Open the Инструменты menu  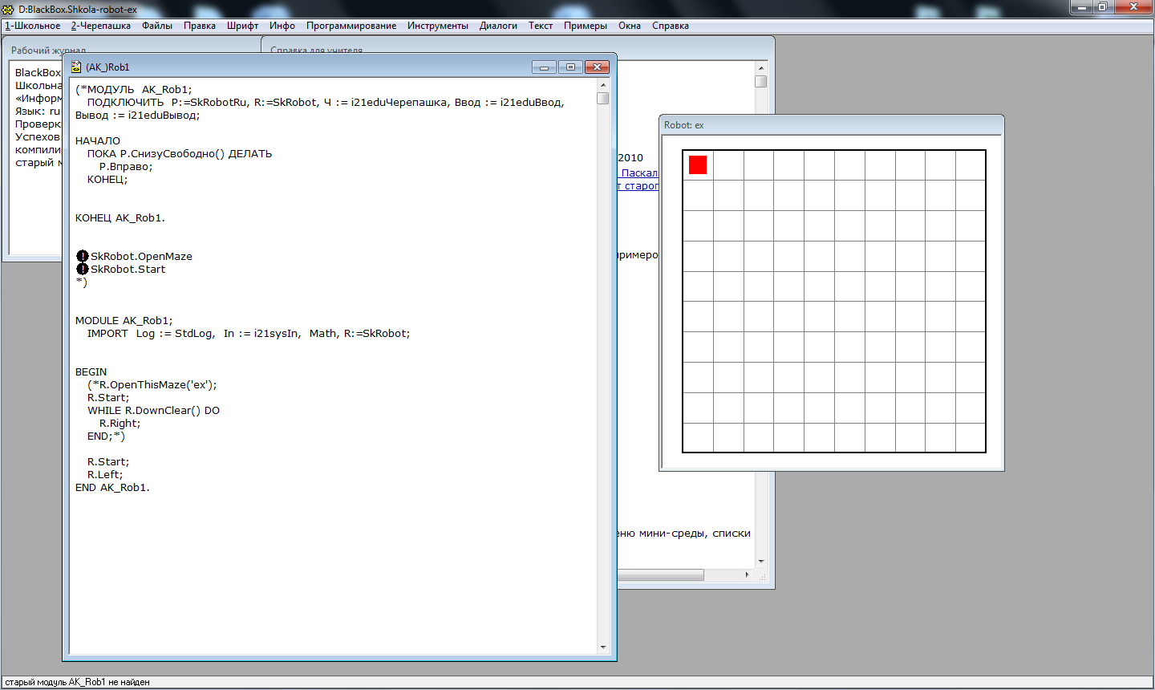point(437,26)
